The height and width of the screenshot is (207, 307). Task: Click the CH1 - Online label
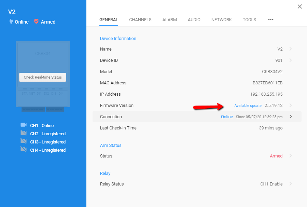(42, 125)
